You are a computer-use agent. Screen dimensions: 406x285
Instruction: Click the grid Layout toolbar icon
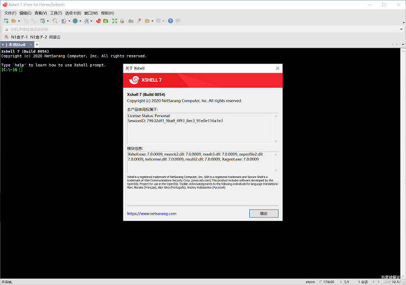tap(158, 21)
